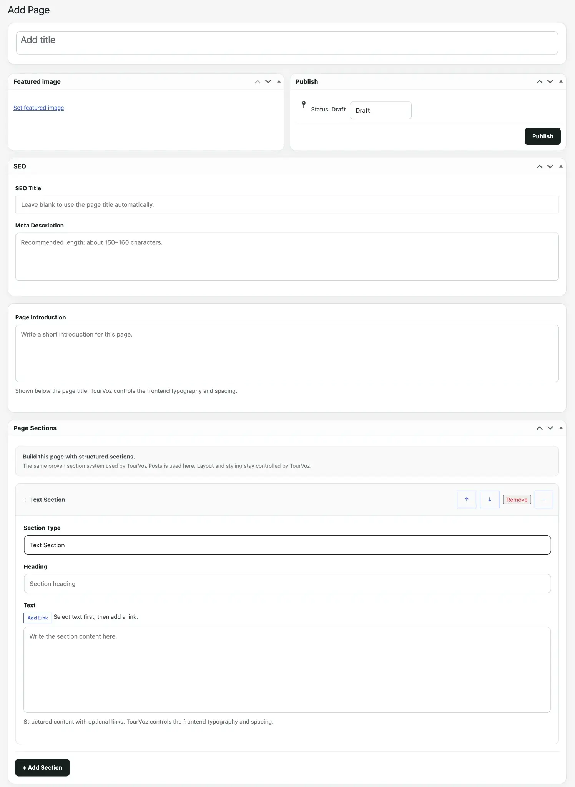Image resolution: width=575 pixels, height=787 pixels.
Task: Open the Draft status dropdown
Action: [381, 110]
